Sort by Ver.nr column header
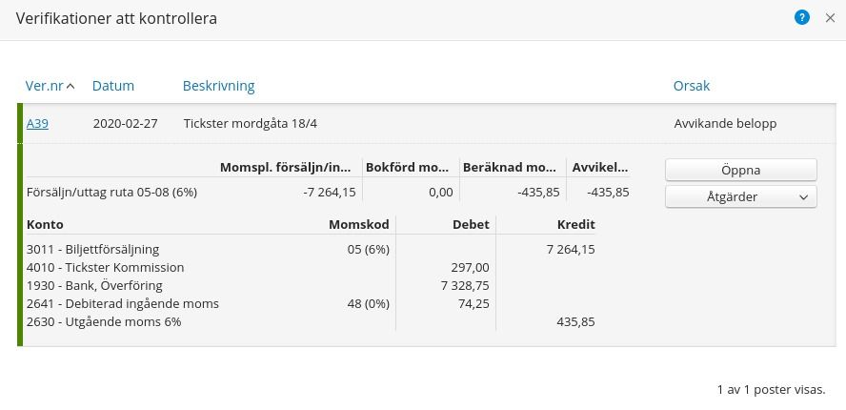Screen dimensions: 846x410 tap(44, 86)
